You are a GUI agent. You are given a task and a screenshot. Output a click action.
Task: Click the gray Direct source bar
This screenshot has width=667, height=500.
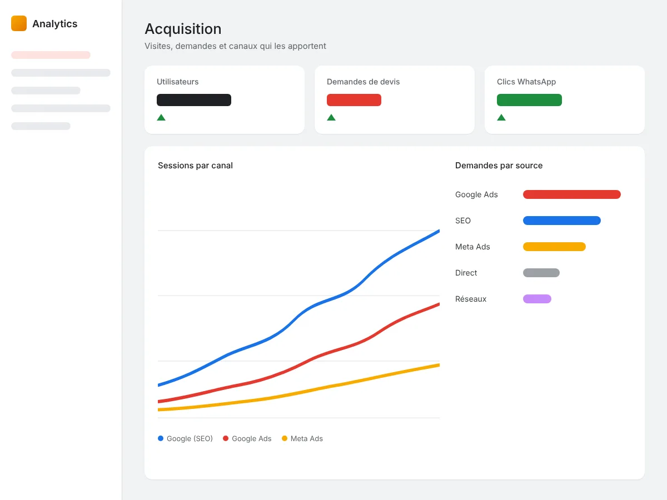(x=541, y=273)
